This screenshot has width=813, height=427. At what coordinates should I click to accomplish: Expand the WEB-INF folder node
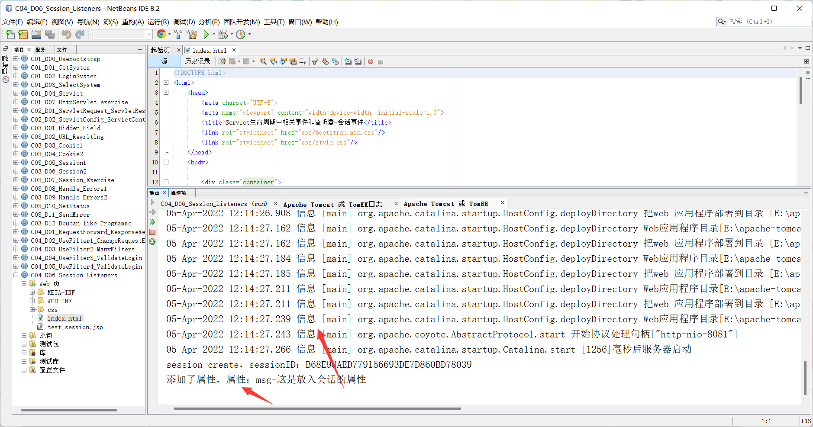32,301
